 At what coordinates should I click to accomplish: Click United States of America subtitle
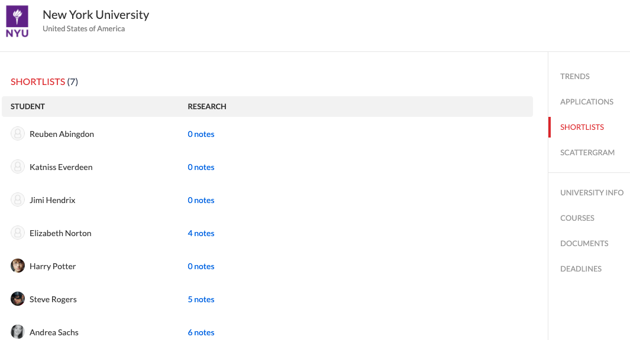83,28
